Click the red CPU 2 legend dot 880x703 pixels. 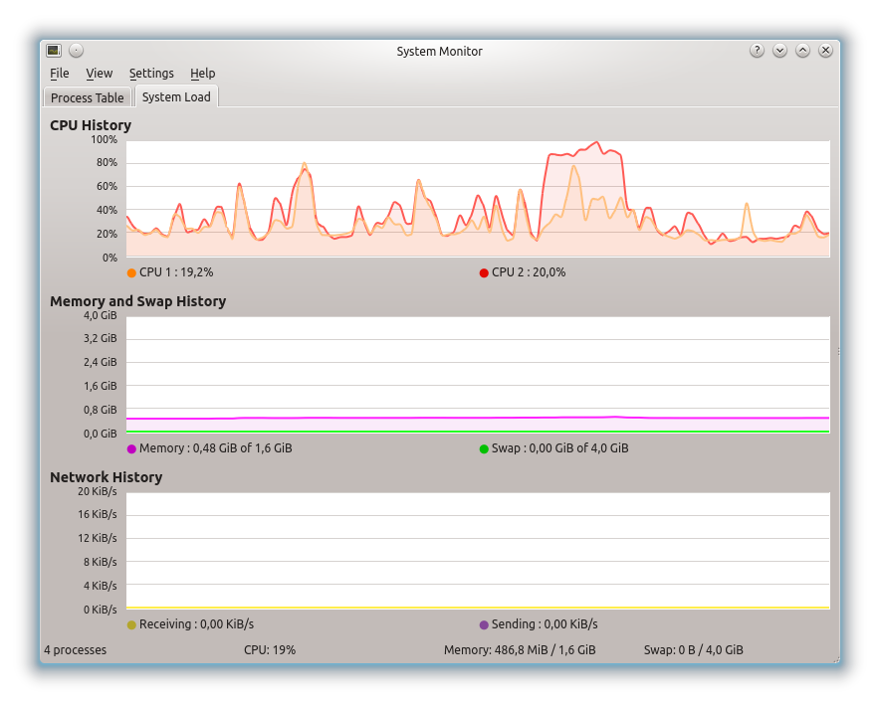click(484, 272)
